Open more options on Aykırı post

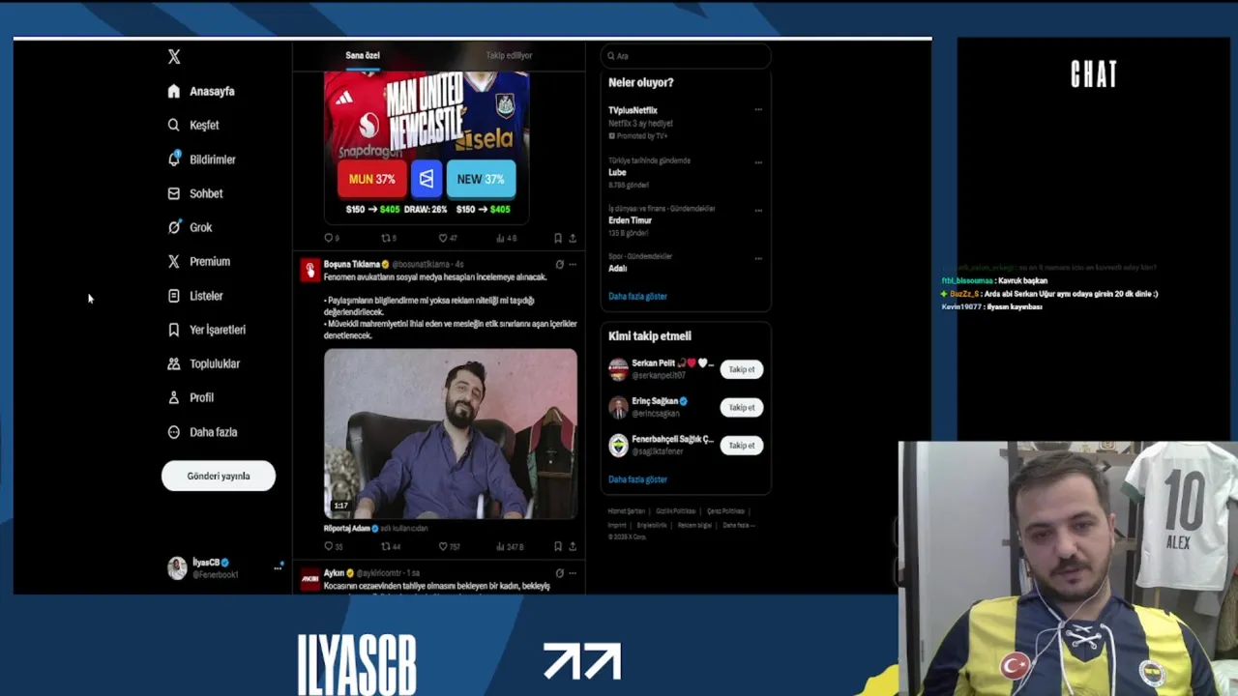pyautogui.click(x=573, y=573)
